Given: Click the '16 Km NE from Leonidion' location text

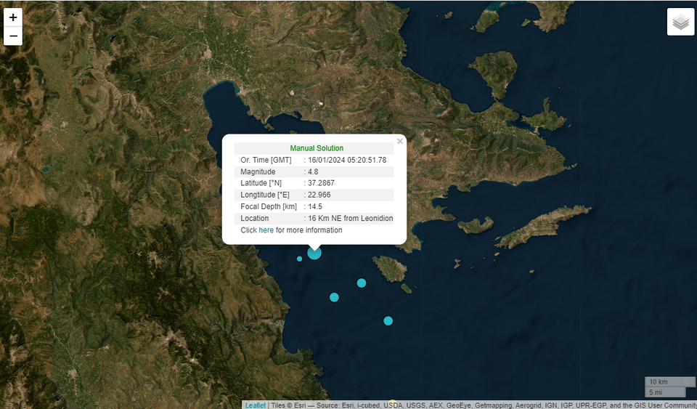Looking at the screenshot, I should [350, 218].
